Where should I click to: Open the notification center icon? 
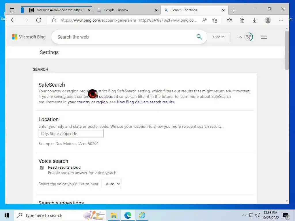pyautogui.click(x=286, y=216)
